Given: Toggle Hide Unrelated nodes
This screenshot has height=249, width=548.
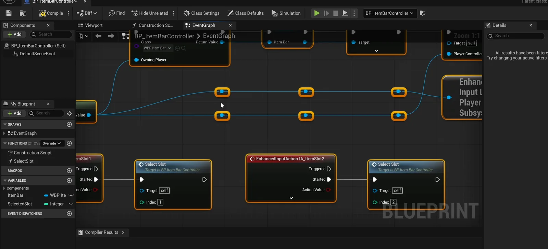Looking at the screenshot, I should 150,13.
